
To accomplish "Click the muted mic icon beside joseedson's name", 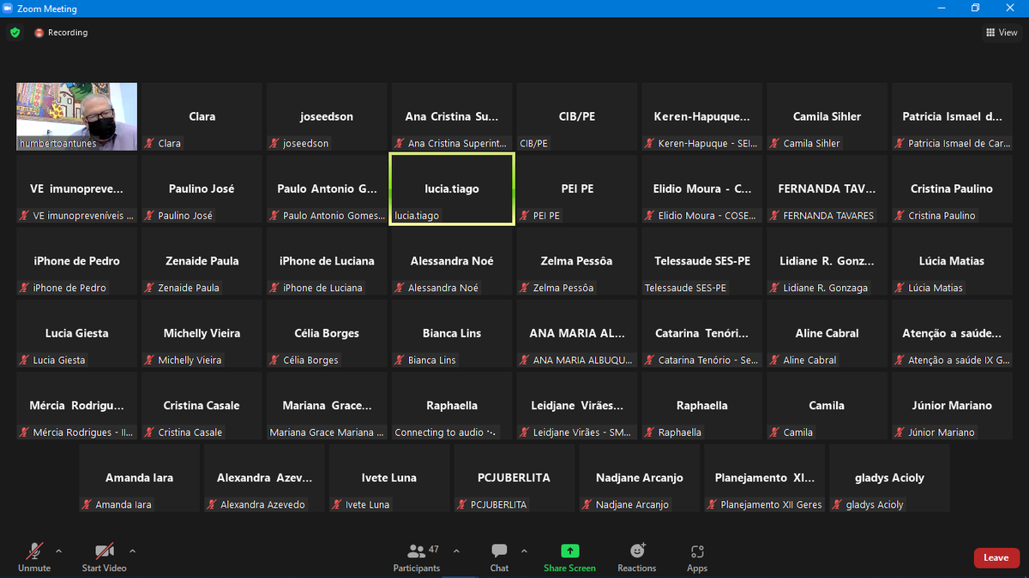I will point(274,143).
